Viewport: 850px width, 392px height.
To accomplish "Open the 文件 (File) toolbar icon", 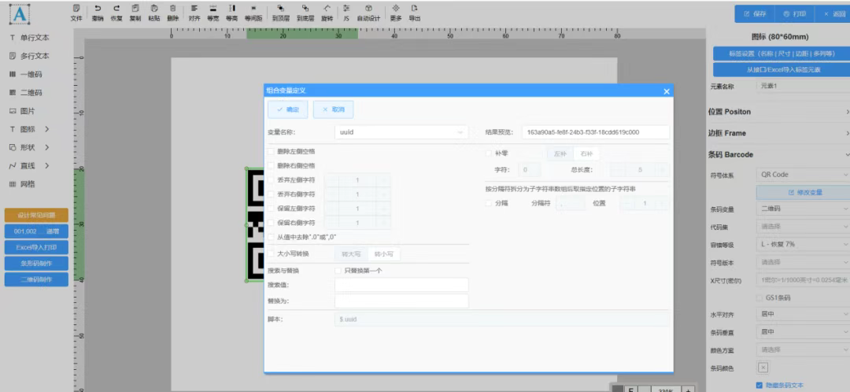I will (x=76, y=13).
